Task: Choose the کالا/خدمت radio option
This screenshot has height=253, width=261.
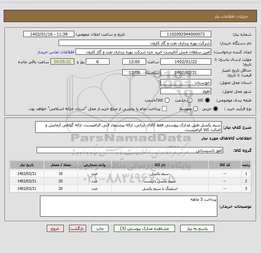Action: tap(167, 101)
